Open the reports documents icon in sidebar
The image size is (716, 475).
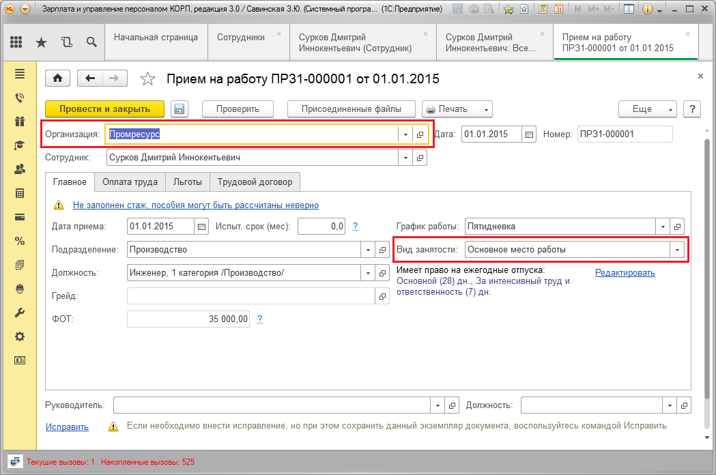tap(20, 265)
